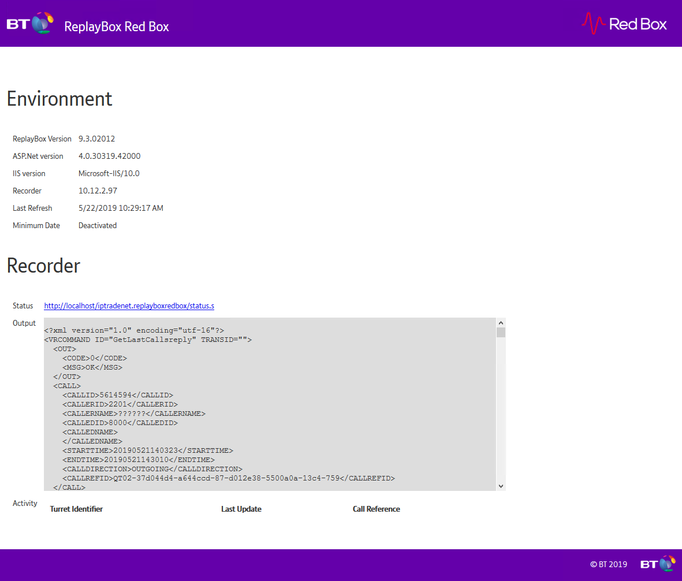The height and width of the screenshot is (581, 682).
Task: Click the ReplayBox Version value 9.3.02012
Action: point(96,139)
